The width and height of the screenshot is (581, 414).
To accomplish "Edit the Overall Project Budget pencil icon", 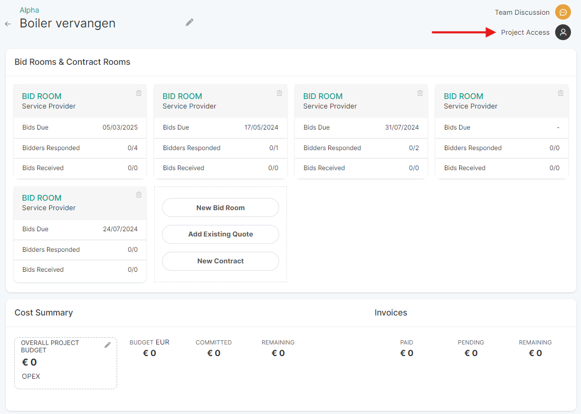I will [108, 345].
